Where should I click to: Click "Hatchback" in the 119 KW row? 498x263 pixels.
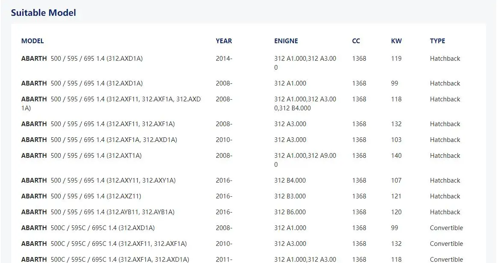445,59
